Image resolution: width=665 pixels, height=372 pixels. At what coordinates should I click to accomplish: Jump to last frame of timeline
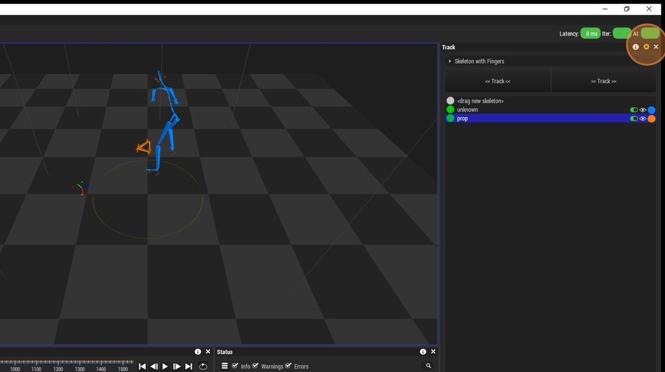189,366
